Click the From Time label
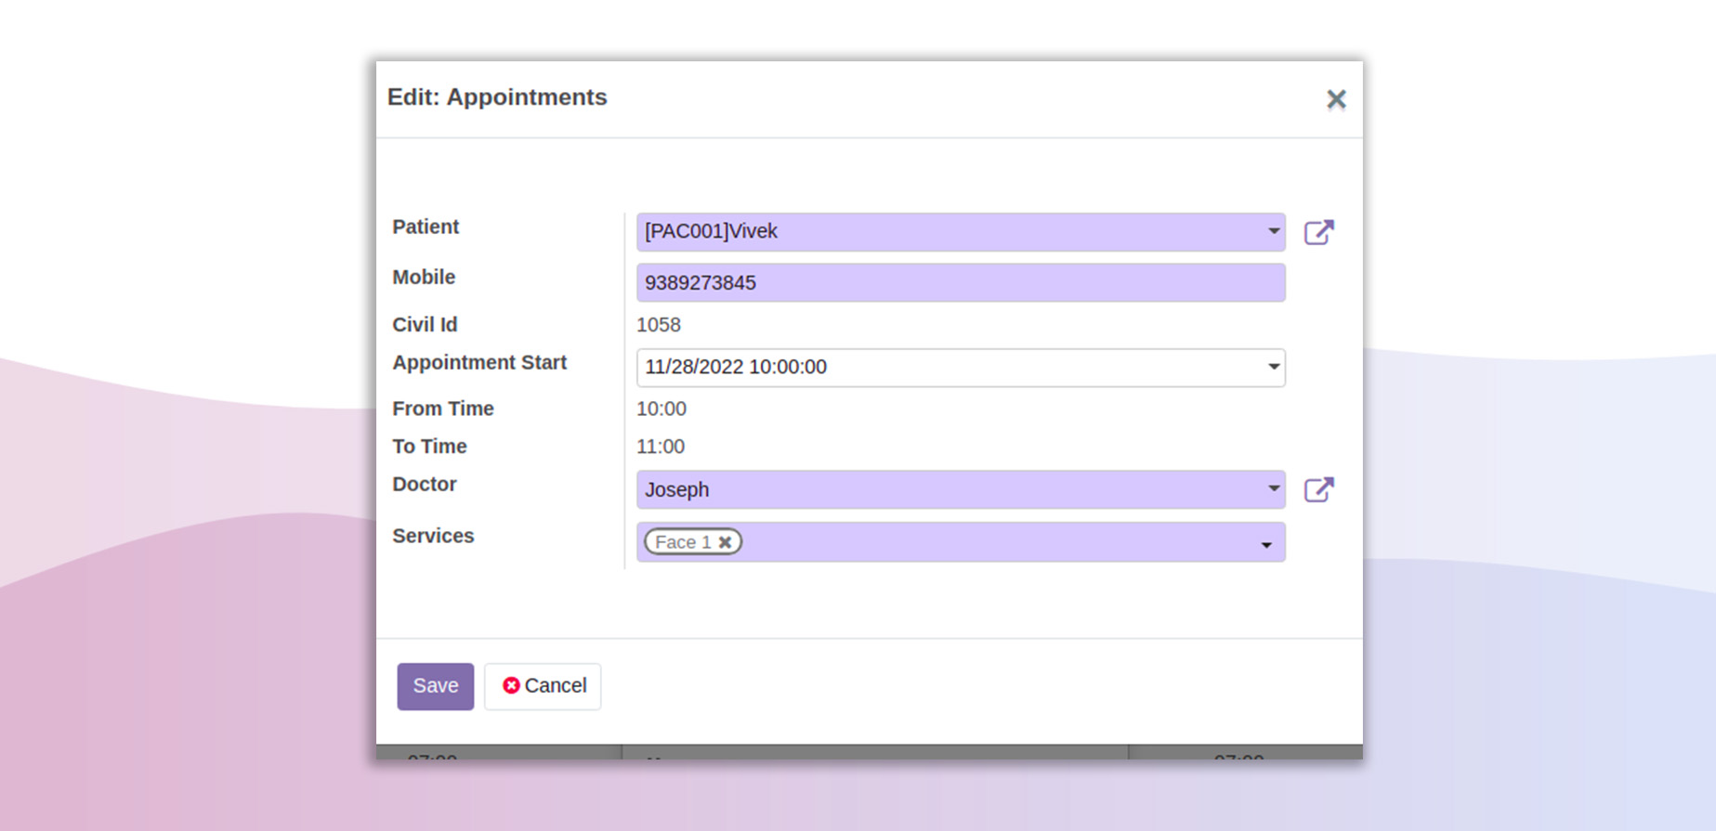Screen dimensions: 1716x831 [x=443, y=409]
